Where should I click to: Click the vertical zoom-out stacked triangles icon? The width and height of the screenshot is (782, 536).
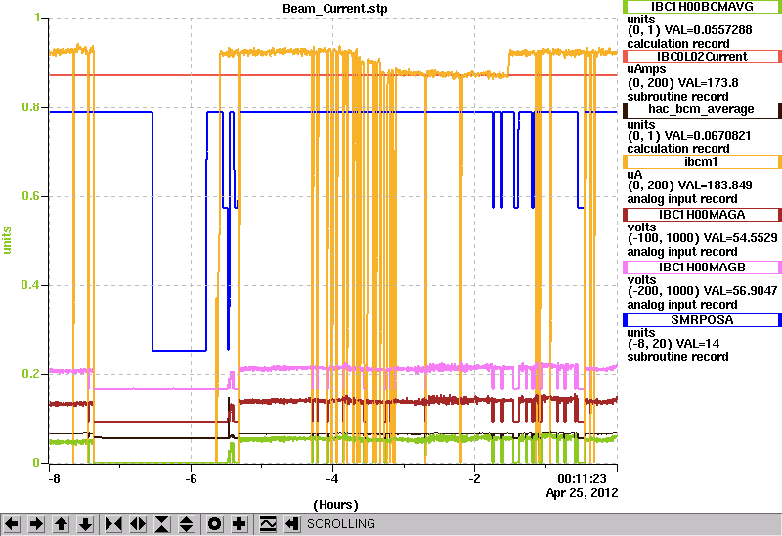point(187,524)
